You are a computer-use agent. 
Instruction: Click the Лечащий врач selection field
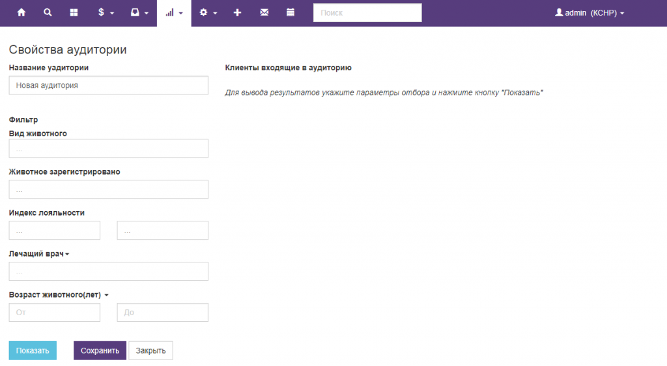[x=109, y=271]
